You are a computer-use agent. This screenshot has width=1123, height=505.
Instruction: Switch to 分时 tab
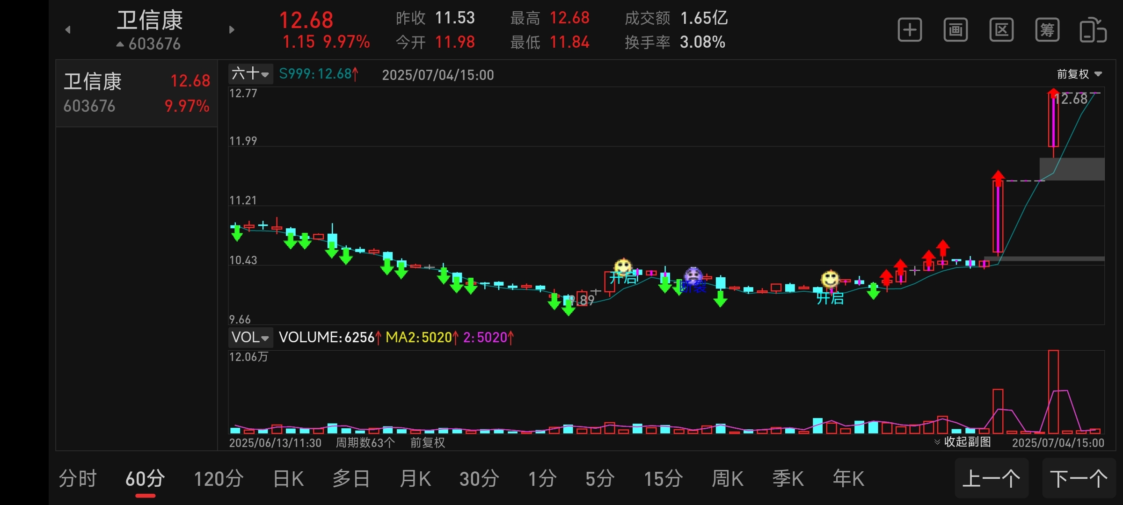point(78,478)
